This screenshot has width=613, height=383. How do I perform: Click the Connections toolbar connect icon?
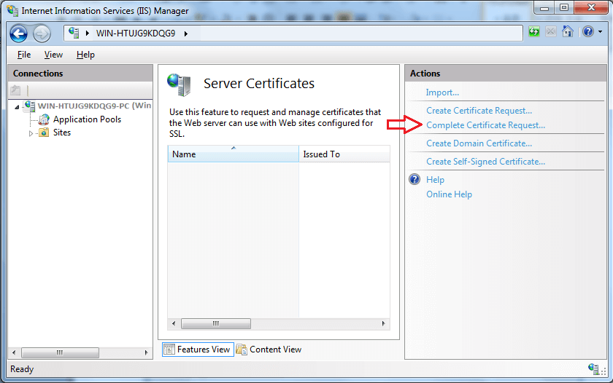point(15,90)
